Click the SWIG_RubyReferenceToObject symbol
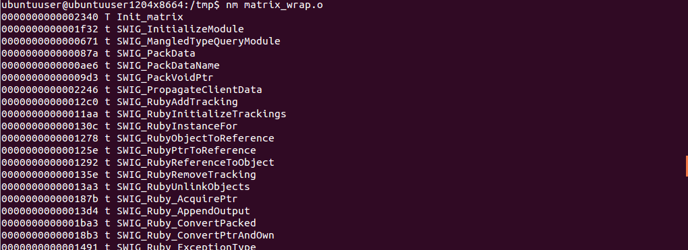Image resolution: width=688 pixels, height=250 pixels. coord(196,162)
